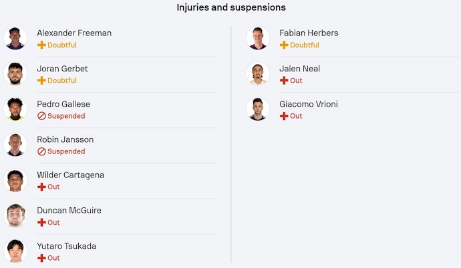This screenshot has width=461, height=268.
Task: Open Wilder Cartagena's player name link
Action: (70, 175)
